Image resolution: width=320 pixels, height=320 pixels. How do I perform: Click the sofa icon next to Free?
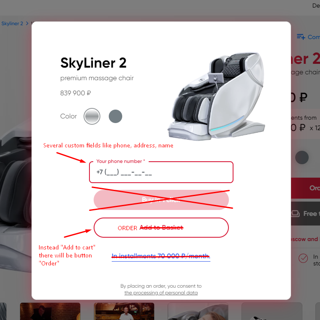click(295, 214)
